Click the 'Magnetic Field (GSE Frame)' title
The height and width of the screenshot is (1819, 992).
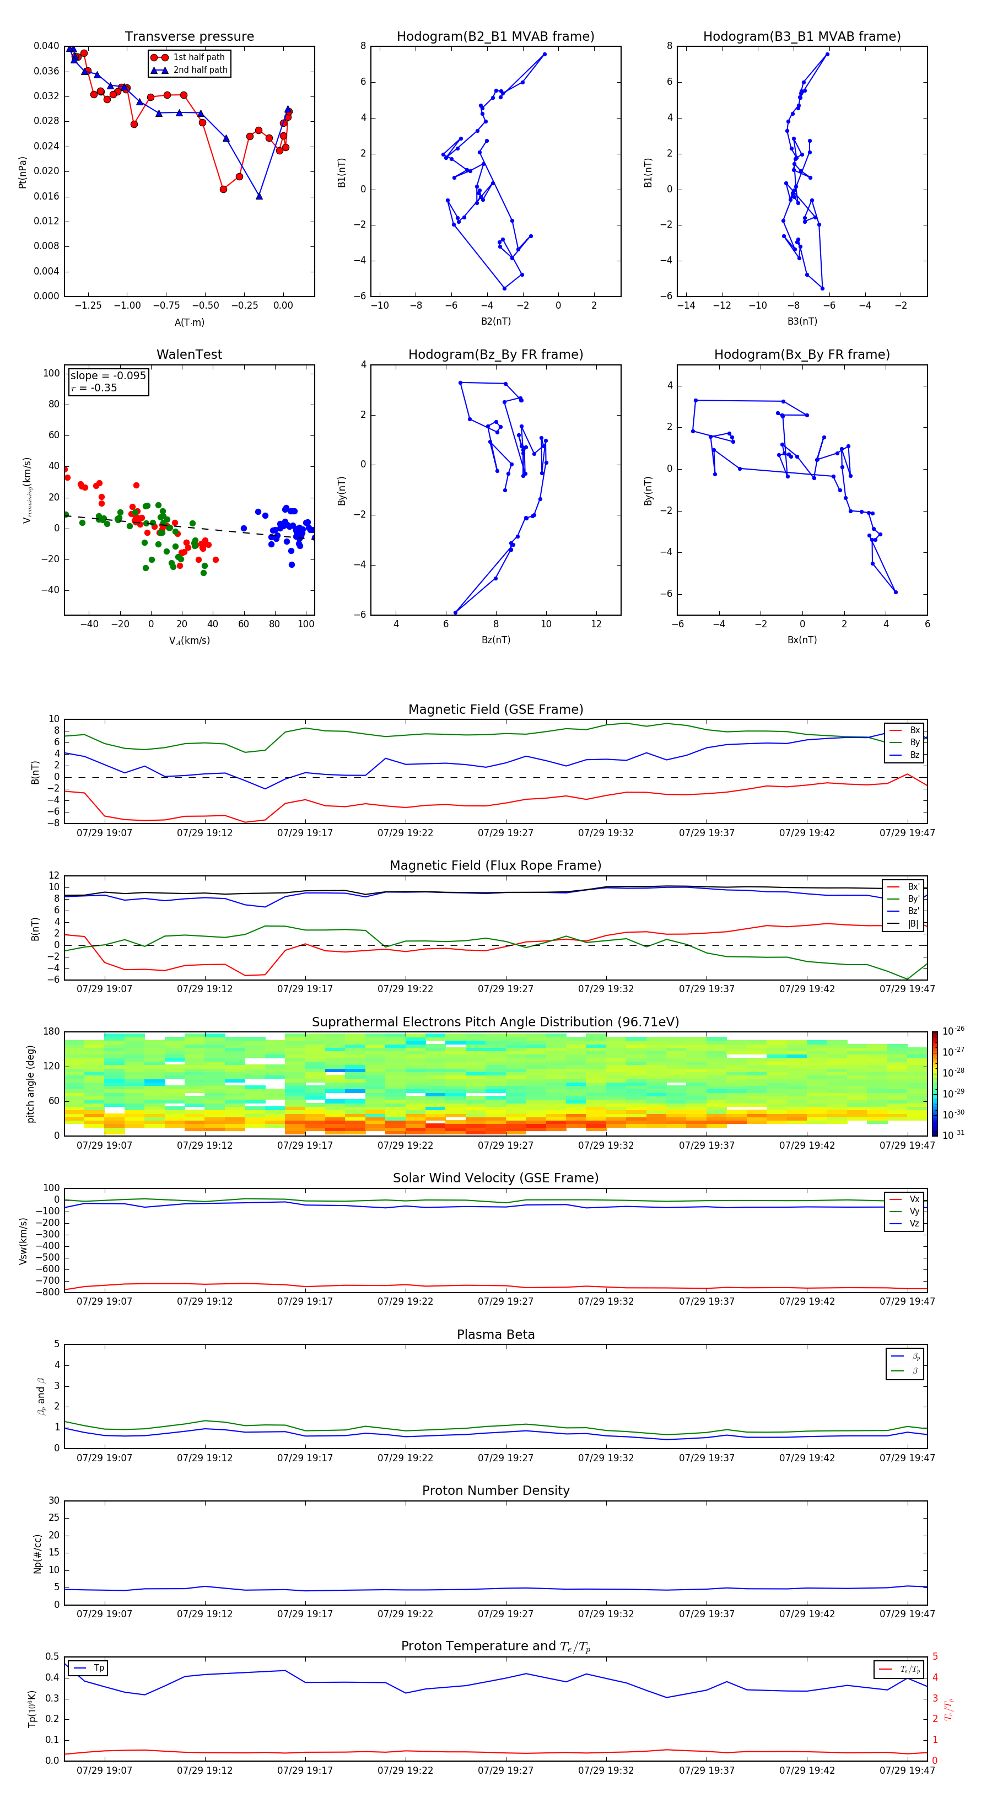click(495, 709)
